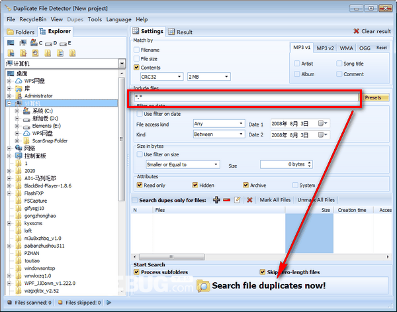Select the 网络 network icon in tree

(x=19, y=148)
